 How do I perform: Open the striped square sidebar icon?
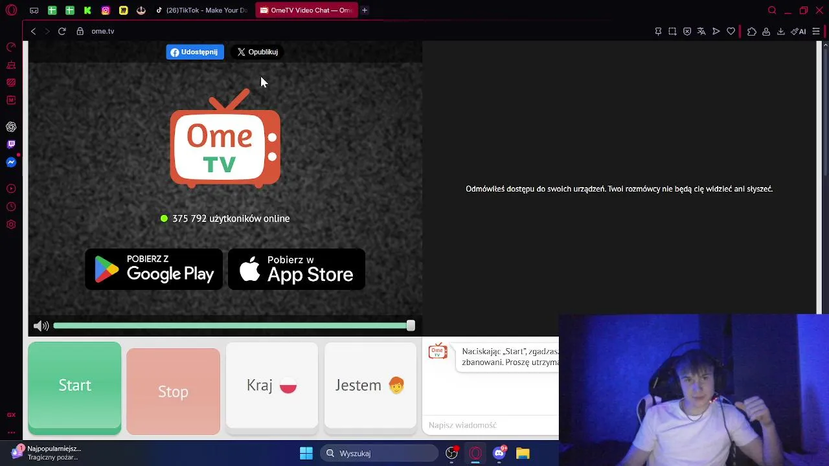tap(11, 82)
